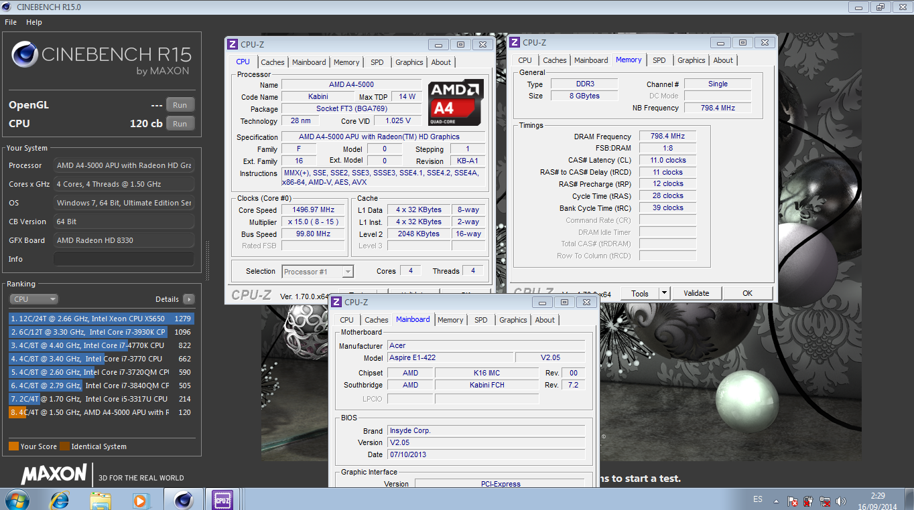
Task: Select the Core i7-3720QM ranking row
Action: [101, 372]
